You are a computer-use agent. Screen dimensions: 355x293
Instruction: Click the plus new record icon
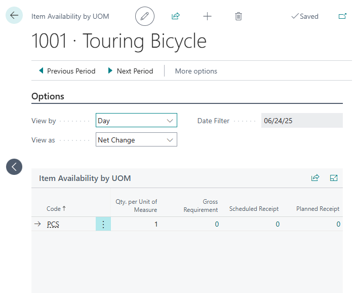tap(207, 16)
